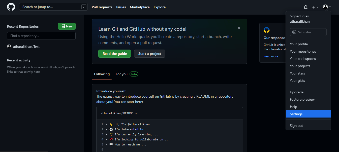Open Settings from the user menu

[x=308, y=114]
